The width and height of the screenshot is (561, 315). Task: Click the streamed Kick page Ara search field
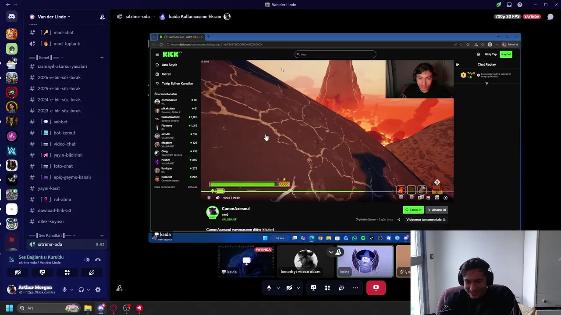coord(335,54)
